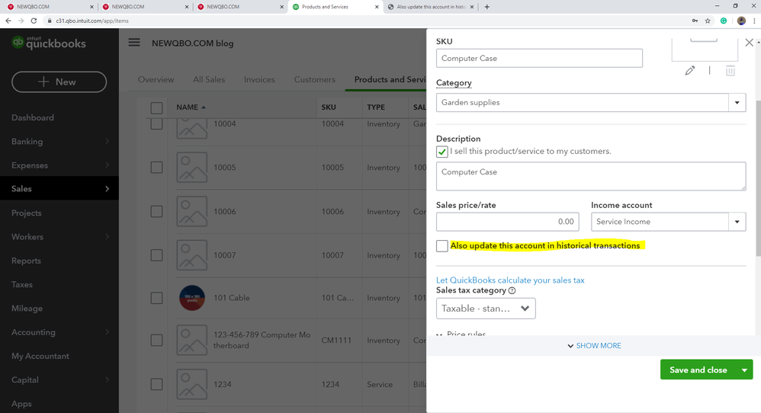Image resolution: width=761 pixels, height=413 pixels.
Task: Click the QuickBooks logo in sidebar
Action: pyautogui.click(x=49, y=43)
